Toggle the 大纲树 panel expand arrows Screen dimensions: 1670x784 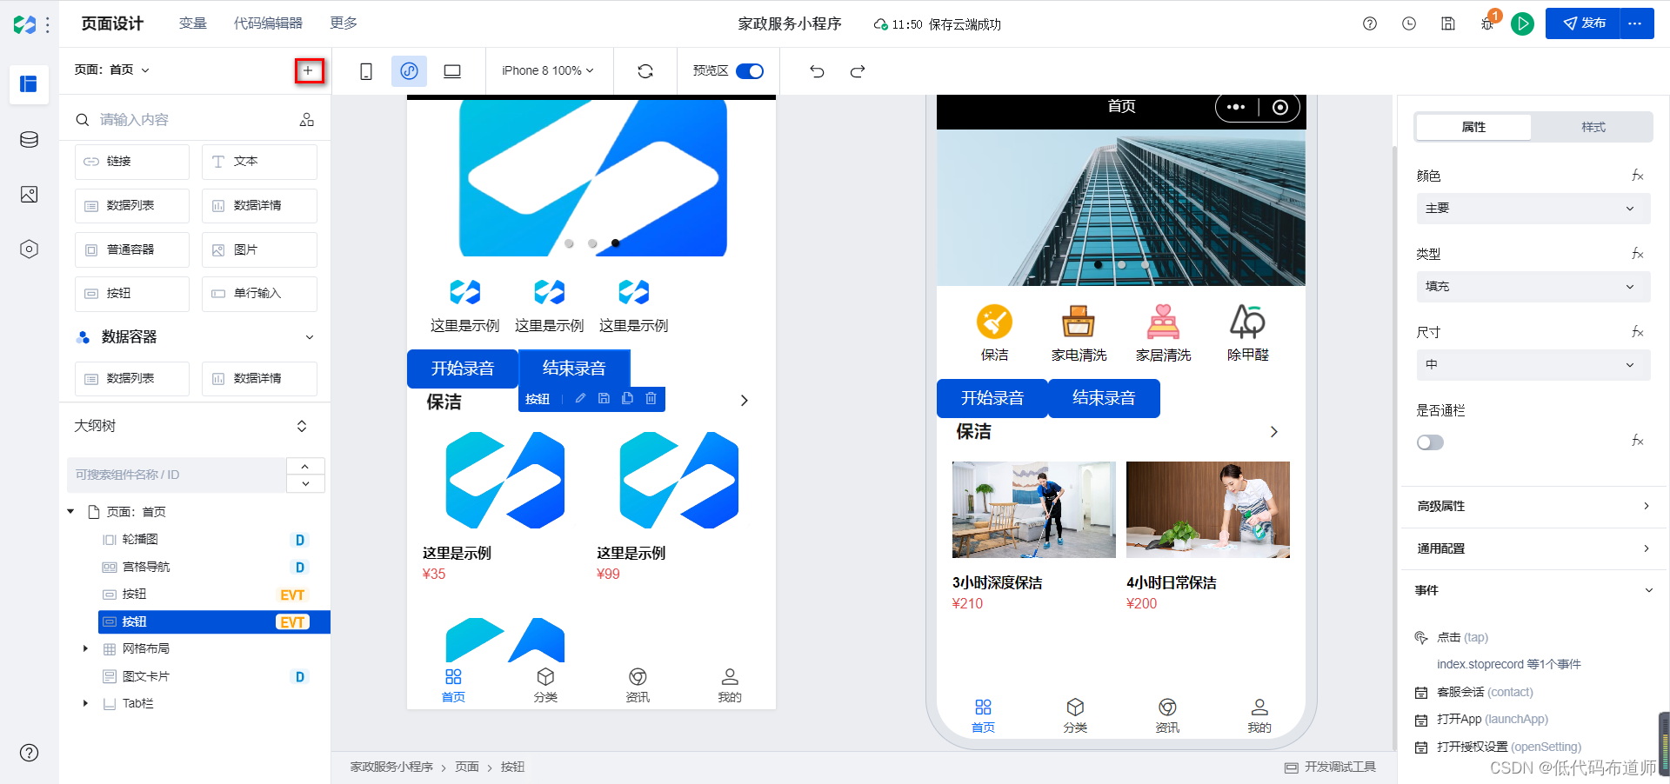point(302,426)
